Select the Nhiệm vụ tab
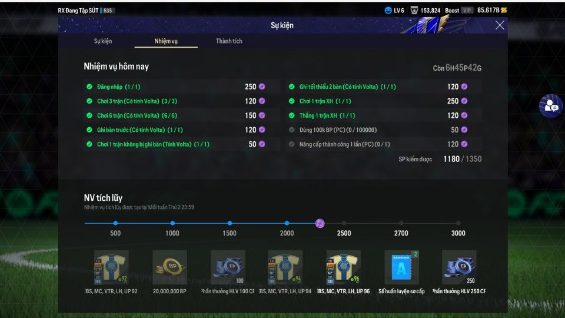565x318 pixels. point(166,41)
